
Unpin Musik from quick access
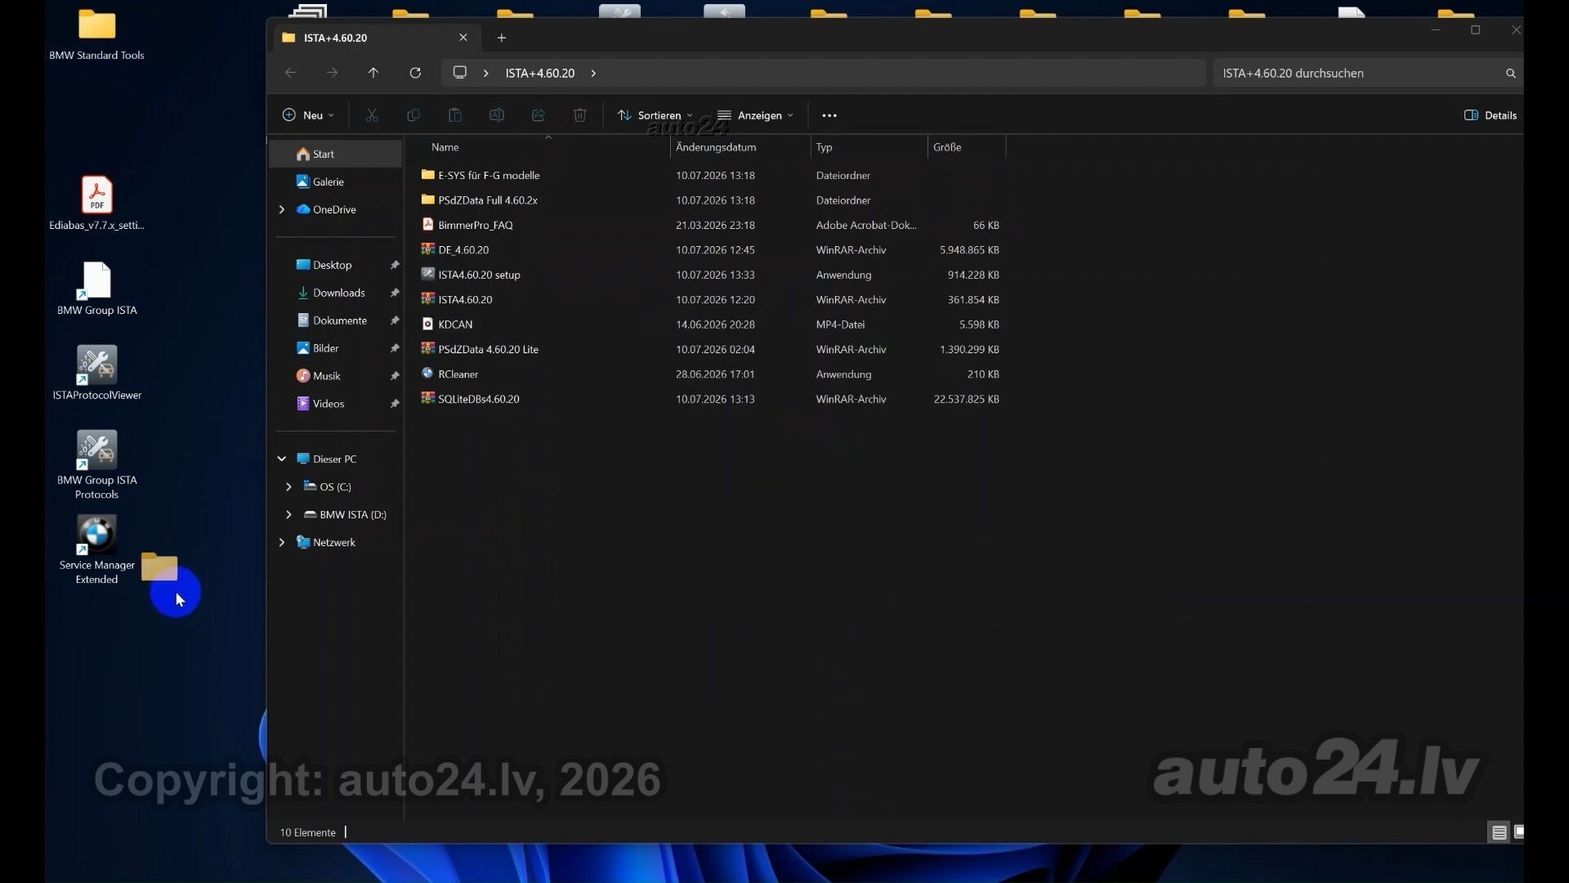point(395,376)
